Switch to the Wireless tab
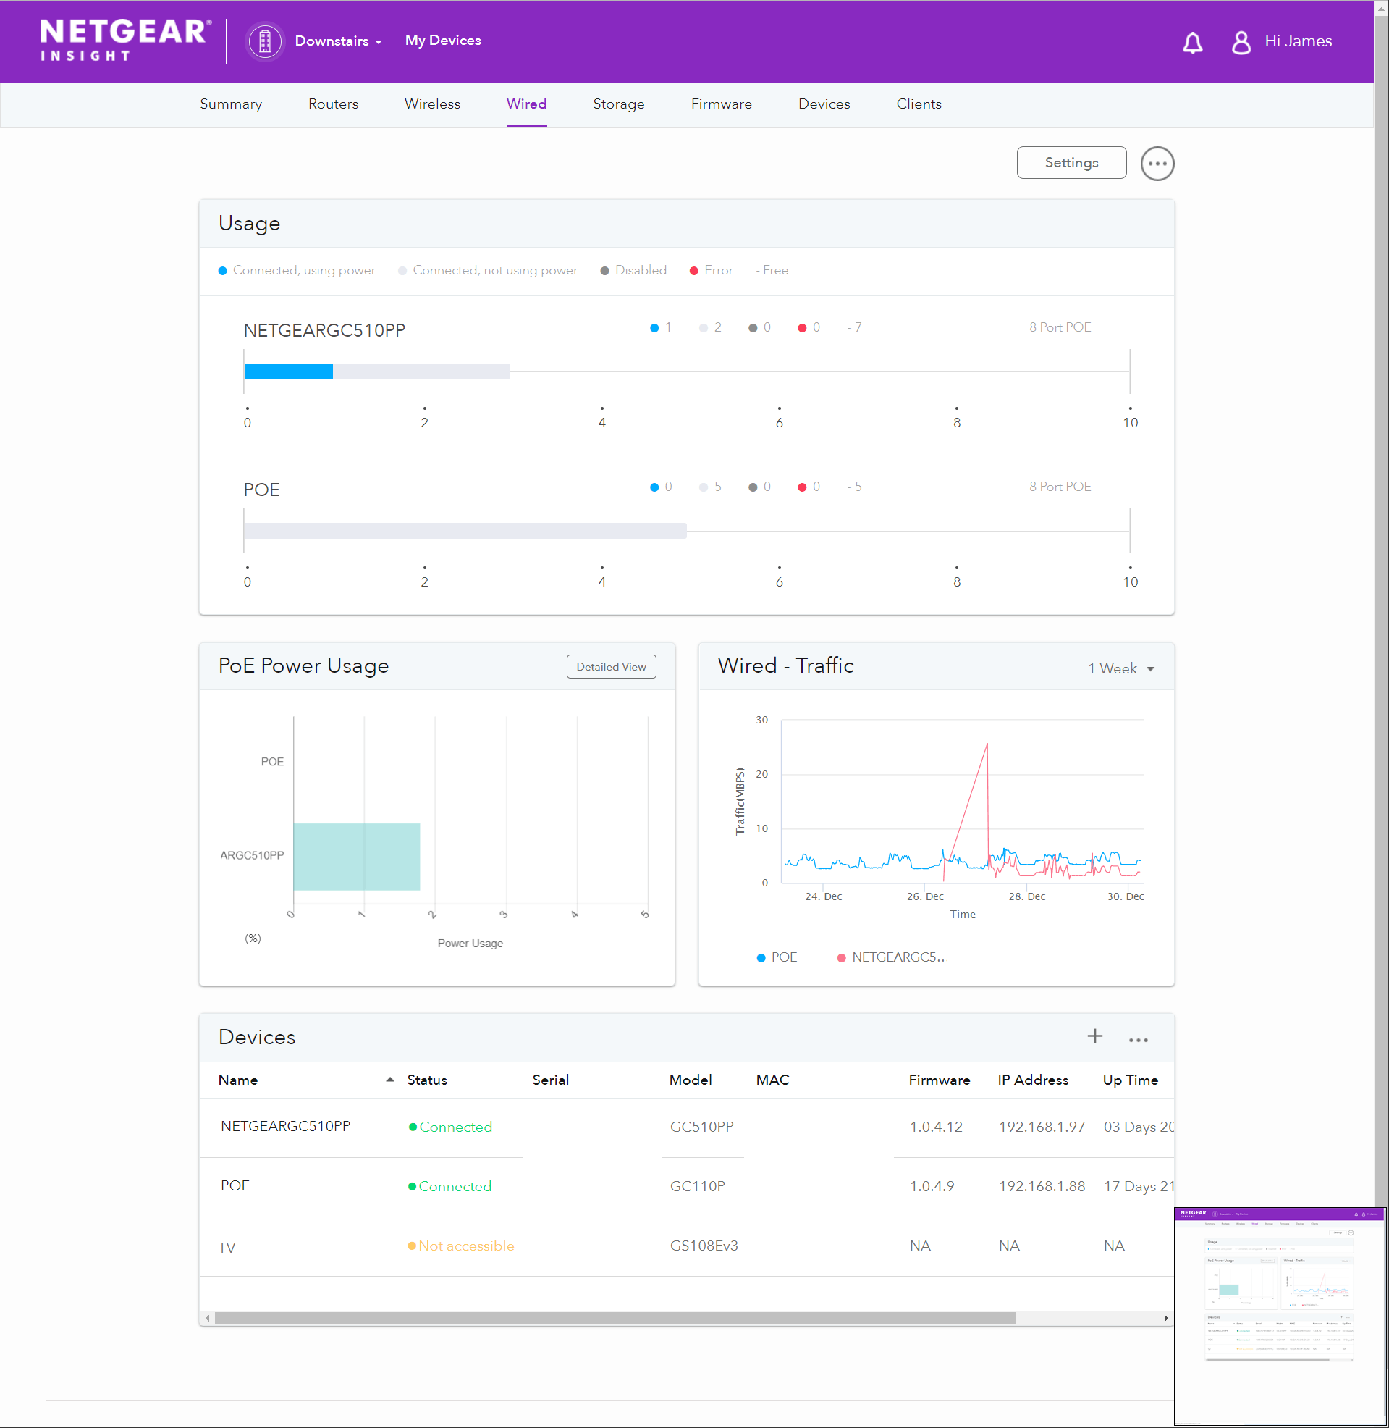The width and height of the screenshot is (1389, 1428). (x=432, y=104)
